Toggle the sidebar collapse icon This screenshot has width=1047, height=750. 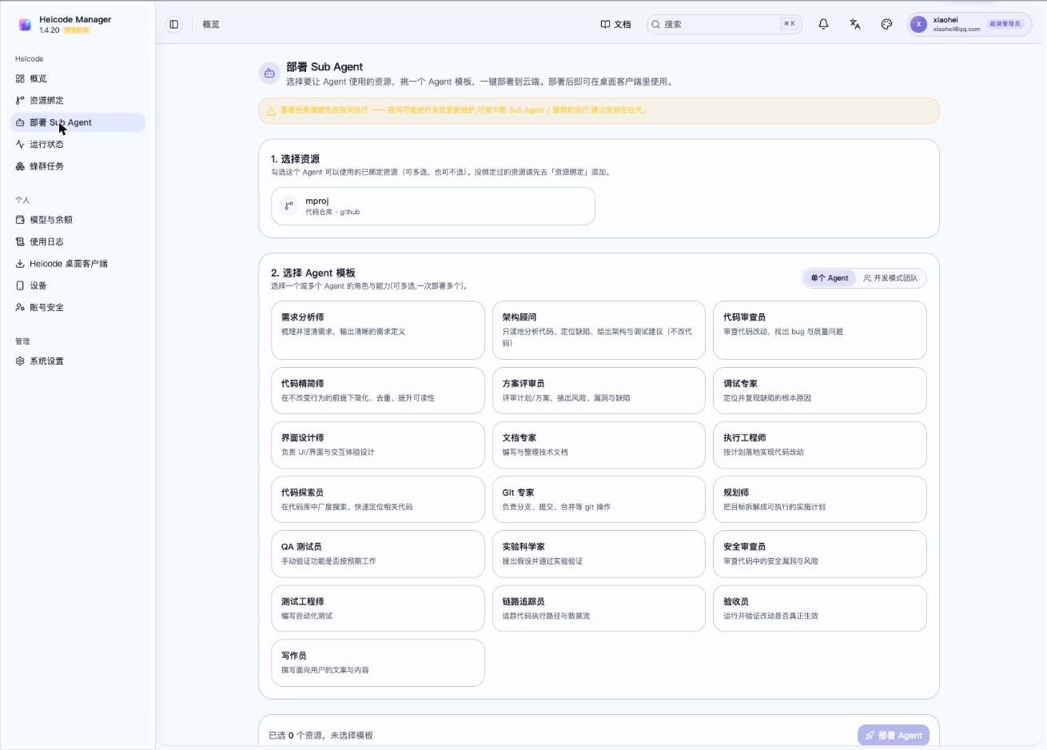(173, 24)
